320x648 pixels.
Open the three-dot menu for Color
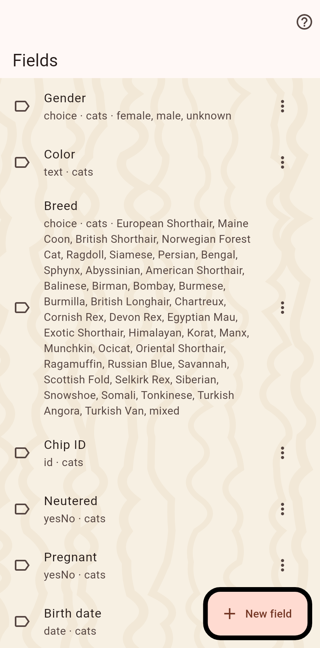point(283,162)
